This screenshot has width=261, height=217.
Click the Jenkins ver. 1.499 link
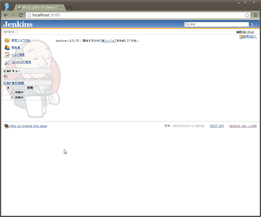tap(243, 126)
